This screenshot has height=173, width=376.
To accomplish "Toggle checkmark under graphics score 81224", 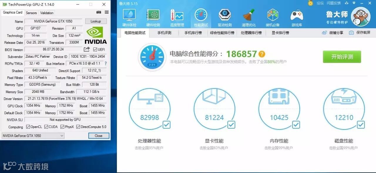I will click(x=231, y=125).
